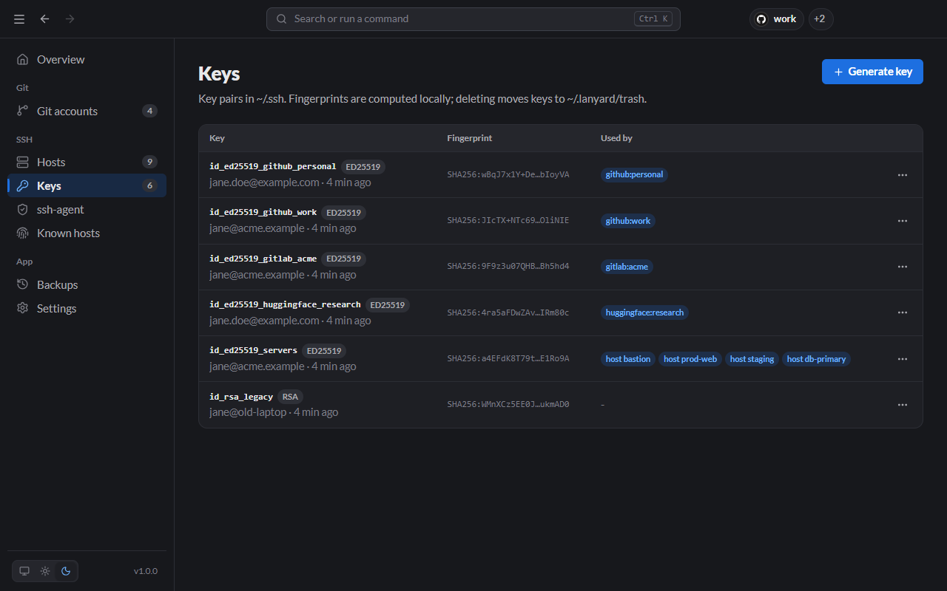Focus the Search or run a command field
947x591 pixels.
[473, 19]
